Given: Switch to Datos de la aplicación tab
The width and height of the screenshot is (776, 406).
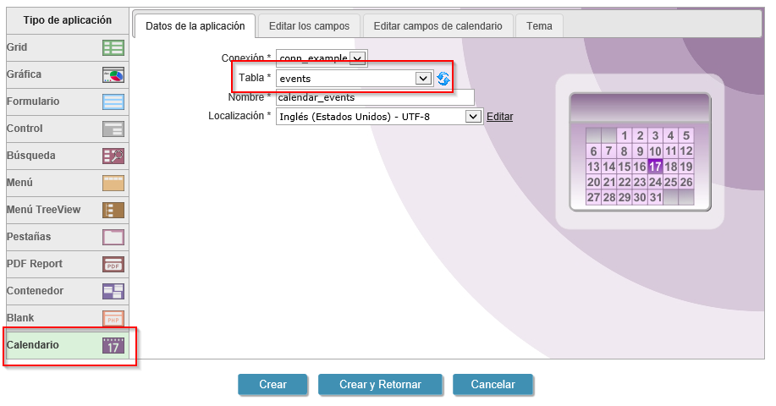Looking at the screenshot, I should (x=195, y=26).
